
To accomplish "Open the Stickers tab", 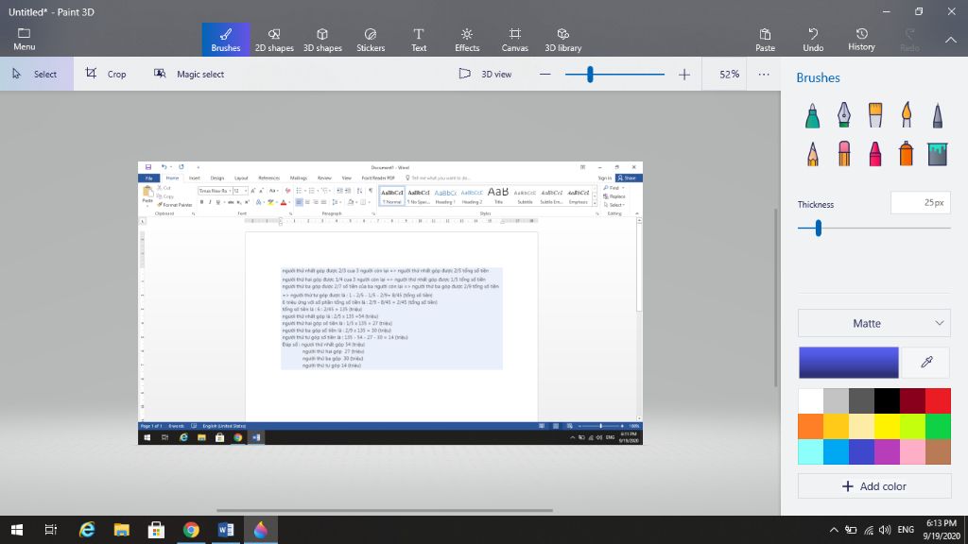I will click(371, 40).
